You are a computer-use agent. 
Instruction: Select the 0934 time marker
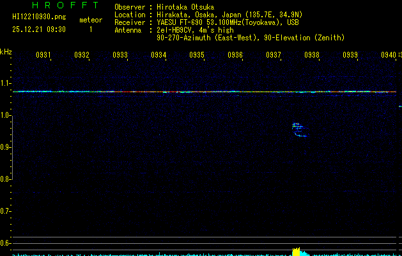pyautogui.click(x=158, y=55)
